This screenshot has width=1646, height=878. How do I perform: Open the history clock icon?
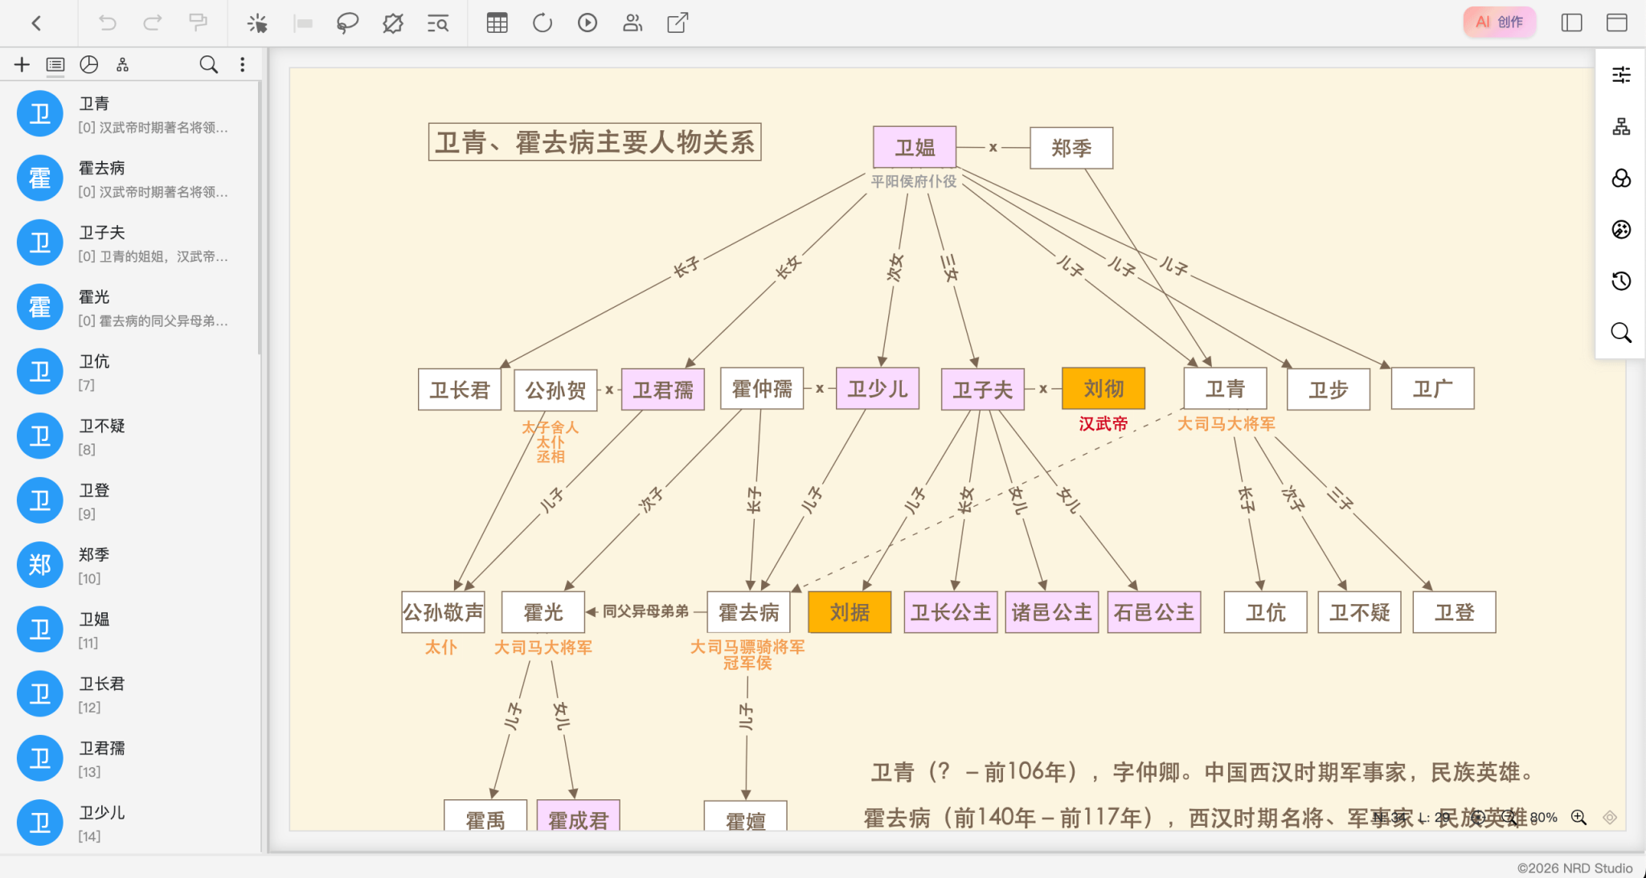[1621, 281]
